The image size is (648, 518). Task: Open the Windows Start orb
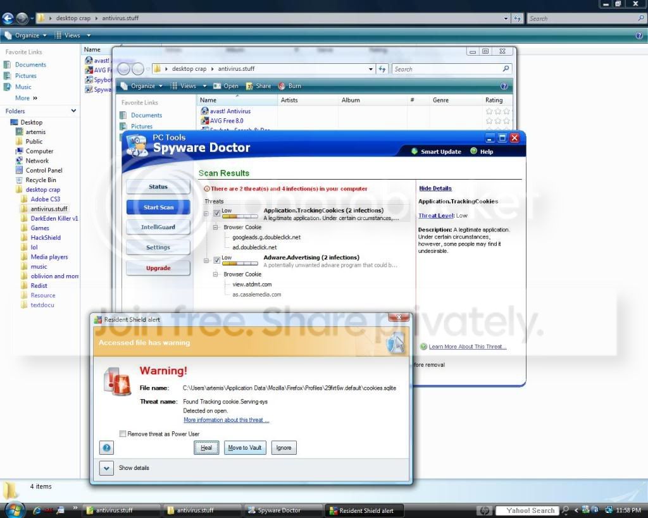14,510
